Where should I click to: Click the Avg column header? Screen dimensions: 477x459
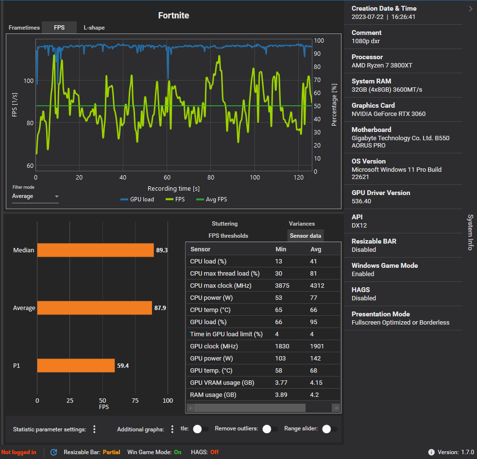(315, 249)
